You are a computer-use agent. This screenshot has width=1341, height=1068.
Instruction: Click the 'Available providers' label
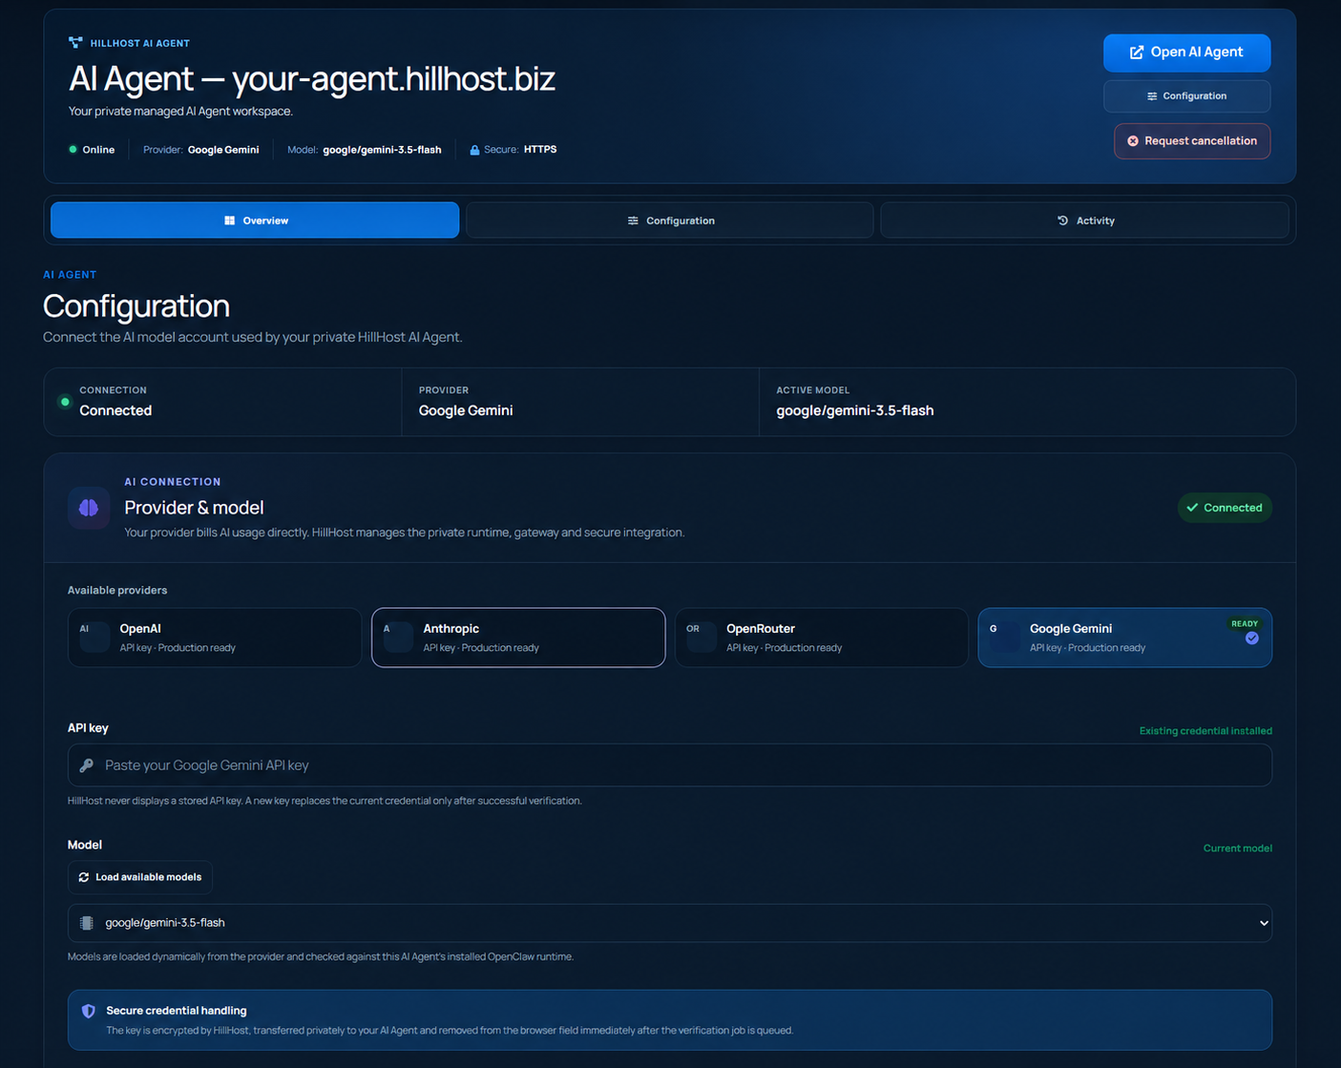[x=117, y=590]
